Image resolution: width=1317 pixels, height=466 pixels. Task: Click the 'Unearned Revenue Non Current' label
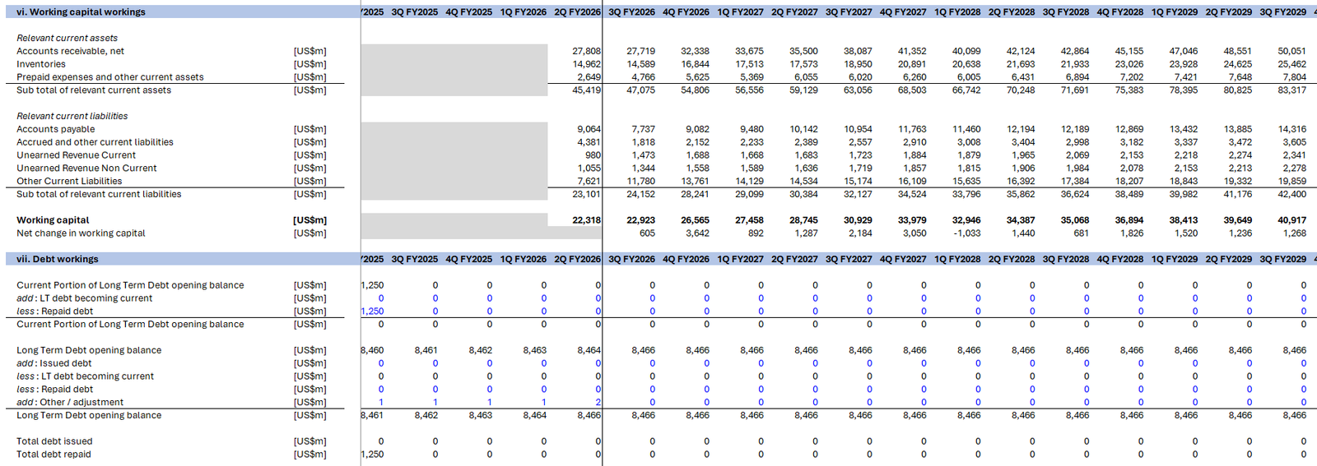point(86,168)
